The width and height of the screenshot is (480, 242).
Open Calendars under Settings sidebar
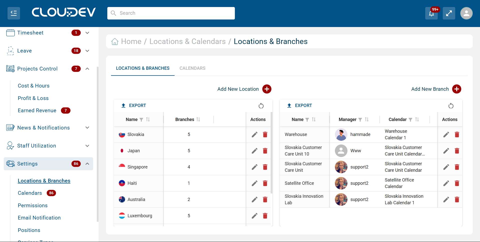pyautogui.click(x=30, y=193)
